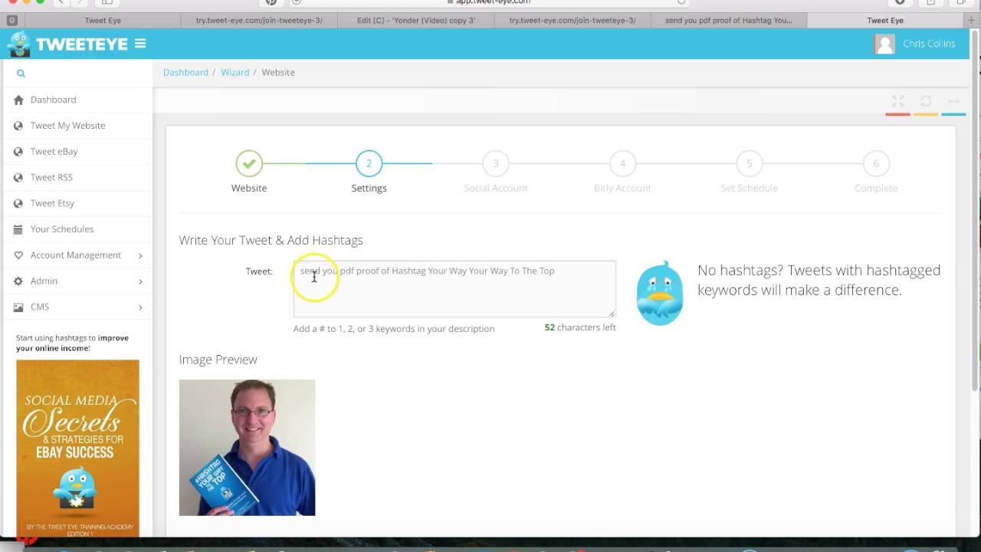Click the image preview photo of man

[x=247, y=448]
